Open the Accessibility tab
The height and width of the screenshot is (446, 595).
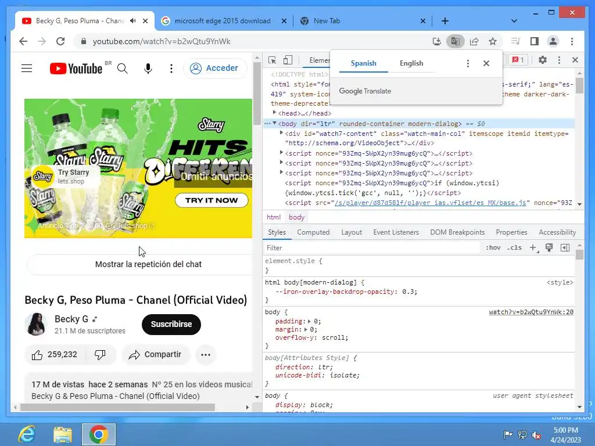557,232
